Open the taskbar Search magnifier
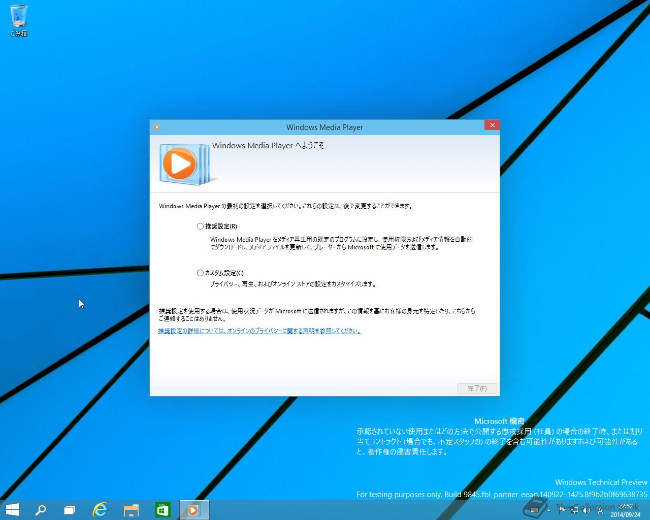The height and width of the screenshot is (520, 650). (40, 510)
